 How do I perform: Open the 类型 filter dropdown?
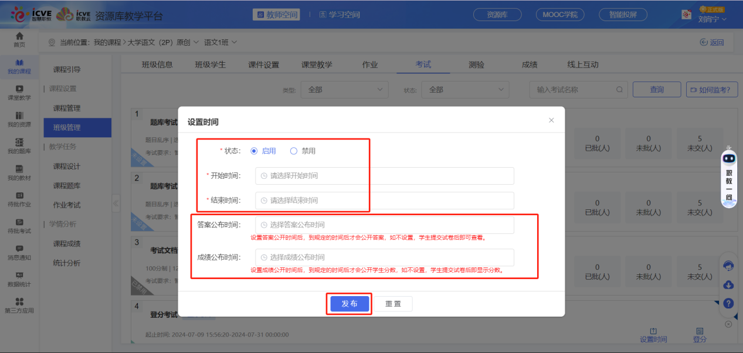coord(344,89)
